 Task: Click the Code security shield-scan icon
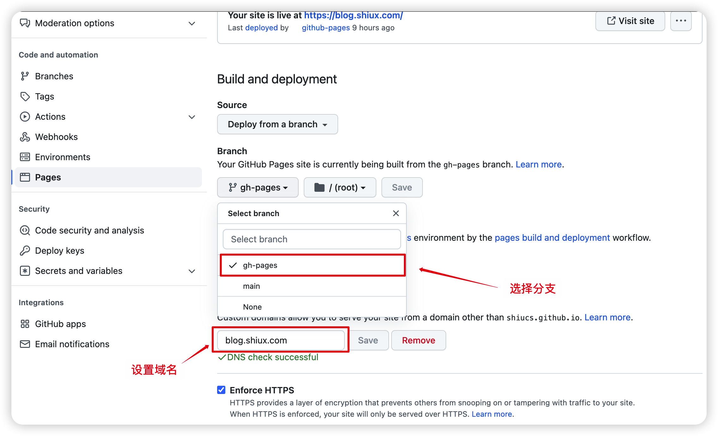[25, 230]
